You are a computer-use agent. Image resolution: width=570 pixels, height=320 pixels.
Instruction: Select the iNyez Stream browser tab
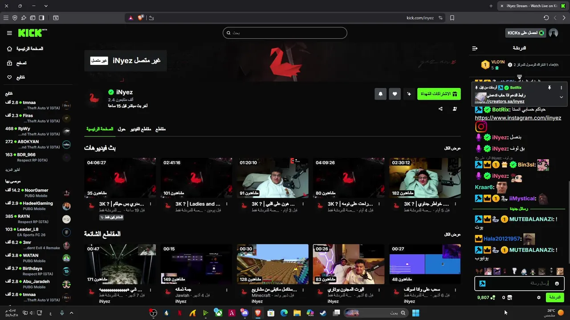pyautogui.click(x=532, y=6)
